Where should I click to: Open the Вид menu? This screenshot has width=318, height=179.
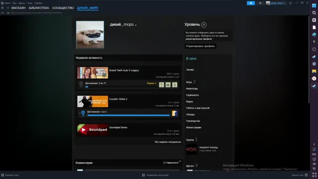(14, 3)
